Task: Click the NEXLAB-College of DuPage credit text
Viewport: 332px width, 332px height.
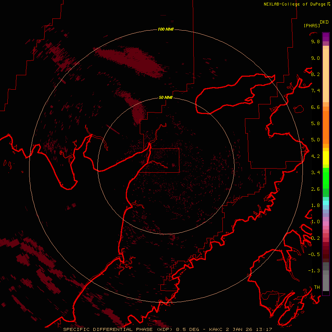Action: click(297, 4)
